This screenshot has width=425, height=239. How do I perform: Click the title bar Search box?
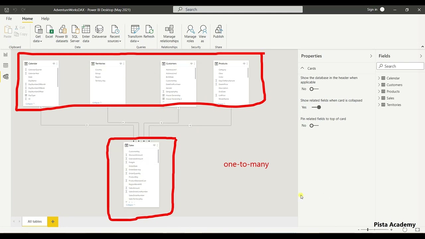pyautogui.click(x=238, y=10)
